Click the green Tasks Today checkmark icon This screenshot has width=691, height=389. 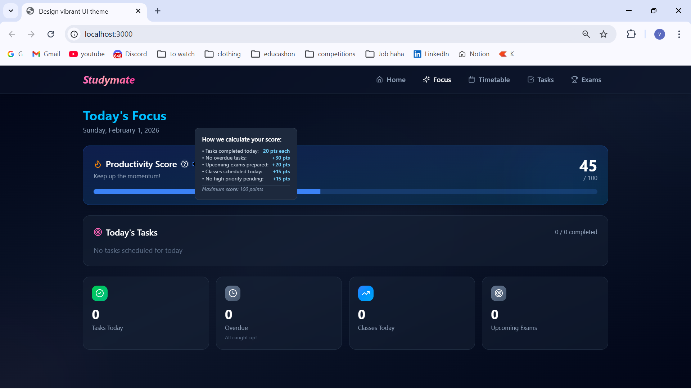100,293
